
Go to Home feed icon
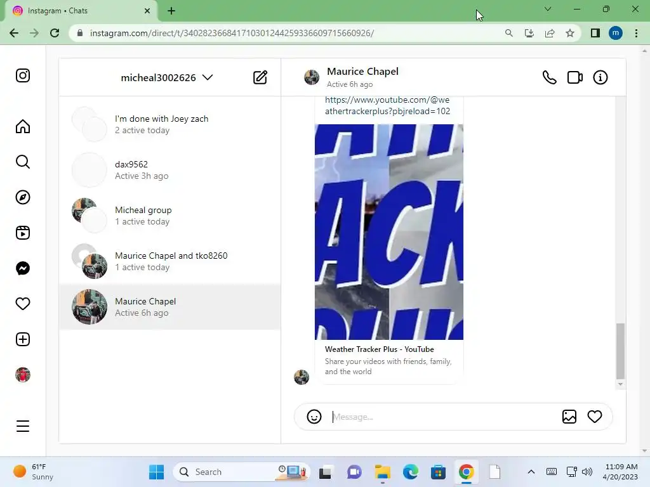[x=23, y=126]
